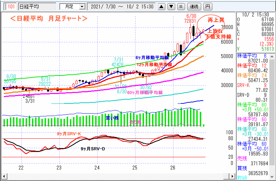Open the list menu icon button
The width and height of the screenshot is (276, 181).
(181, 7)
